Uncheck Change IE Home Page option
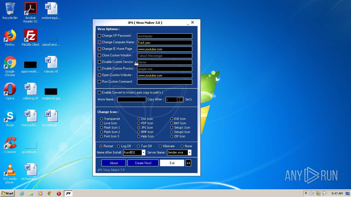Image resolution: width=351 pixels, height=197 pixels. coord(100,49)
